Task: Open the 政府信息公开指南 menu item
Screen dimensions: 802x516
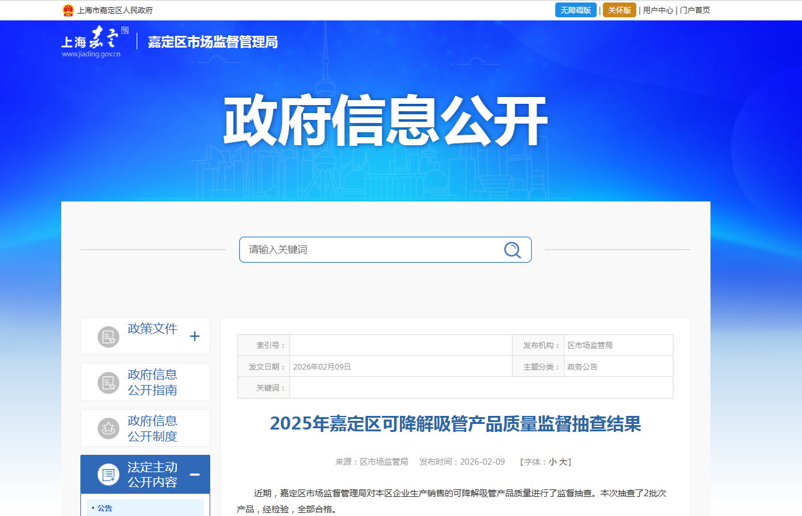Action: coord(152,382)
